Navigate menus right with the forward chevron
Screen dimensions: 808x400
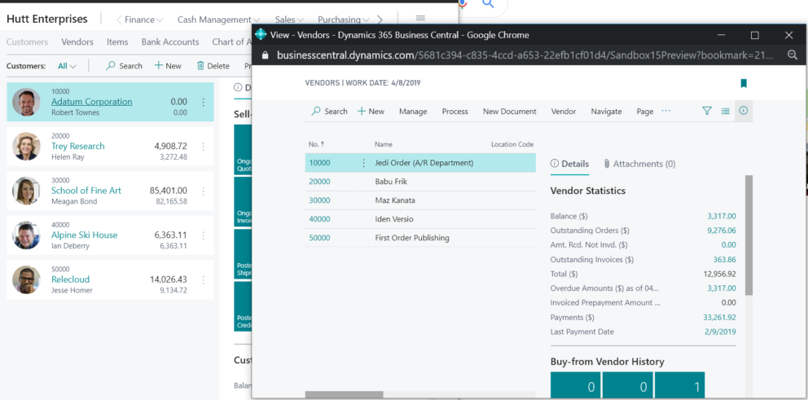(x=380, y=20)
